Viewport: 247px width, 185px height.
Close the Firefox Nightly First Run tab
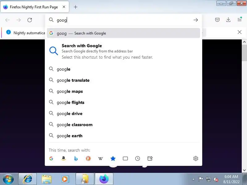coord(64,7)
